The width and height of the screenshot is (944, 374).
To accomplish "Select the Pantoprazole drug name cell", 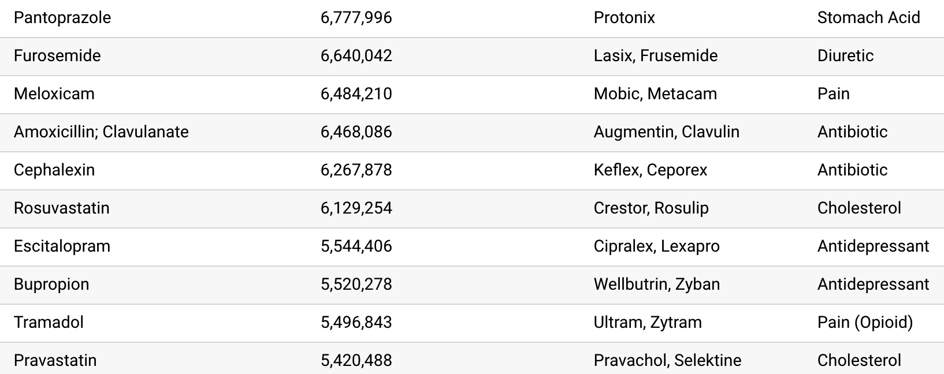I will 62,18.
